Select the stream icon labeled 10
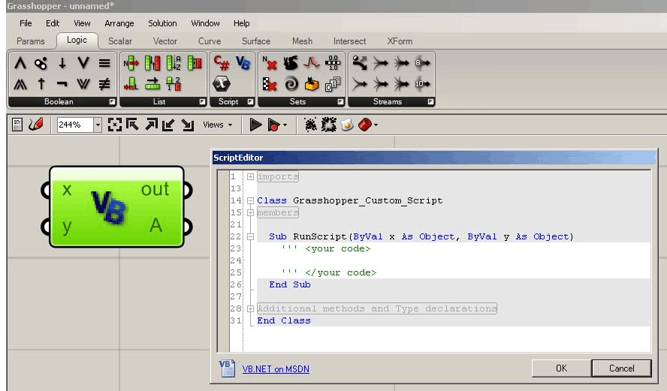This screenshot has height=391, width=667. pyautogui.click(x=422, y=84)
